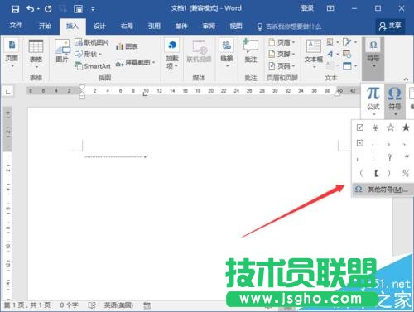Click the right indent marker on ruler
This screenshot has width=414, height=312.
click(337, 94)
